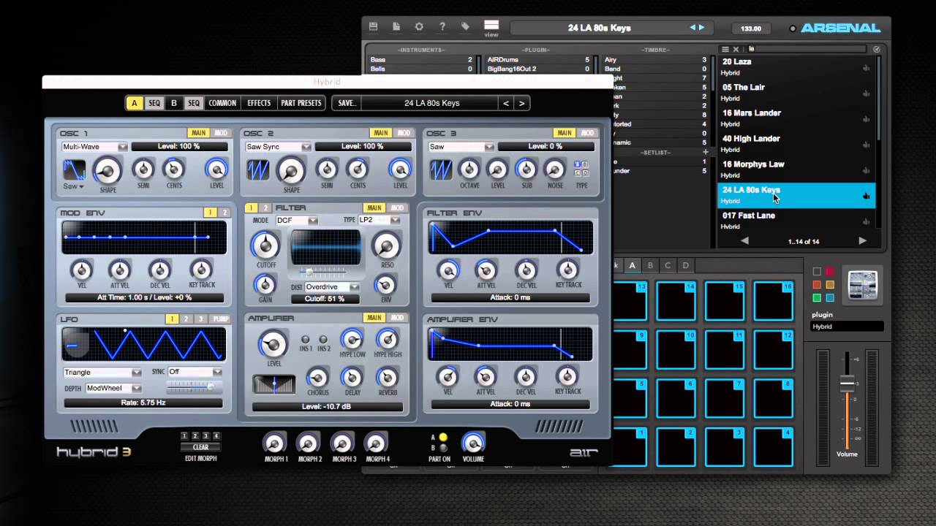Click the OSC 2 saw waveform icon
936x526 pixels.
click(258, 170)
